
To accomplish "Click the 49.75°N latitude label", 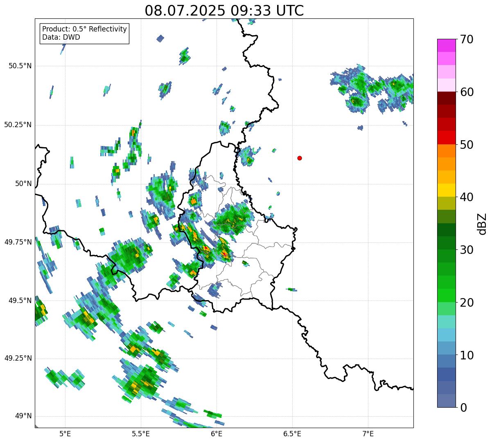I will tap(18, 242).
